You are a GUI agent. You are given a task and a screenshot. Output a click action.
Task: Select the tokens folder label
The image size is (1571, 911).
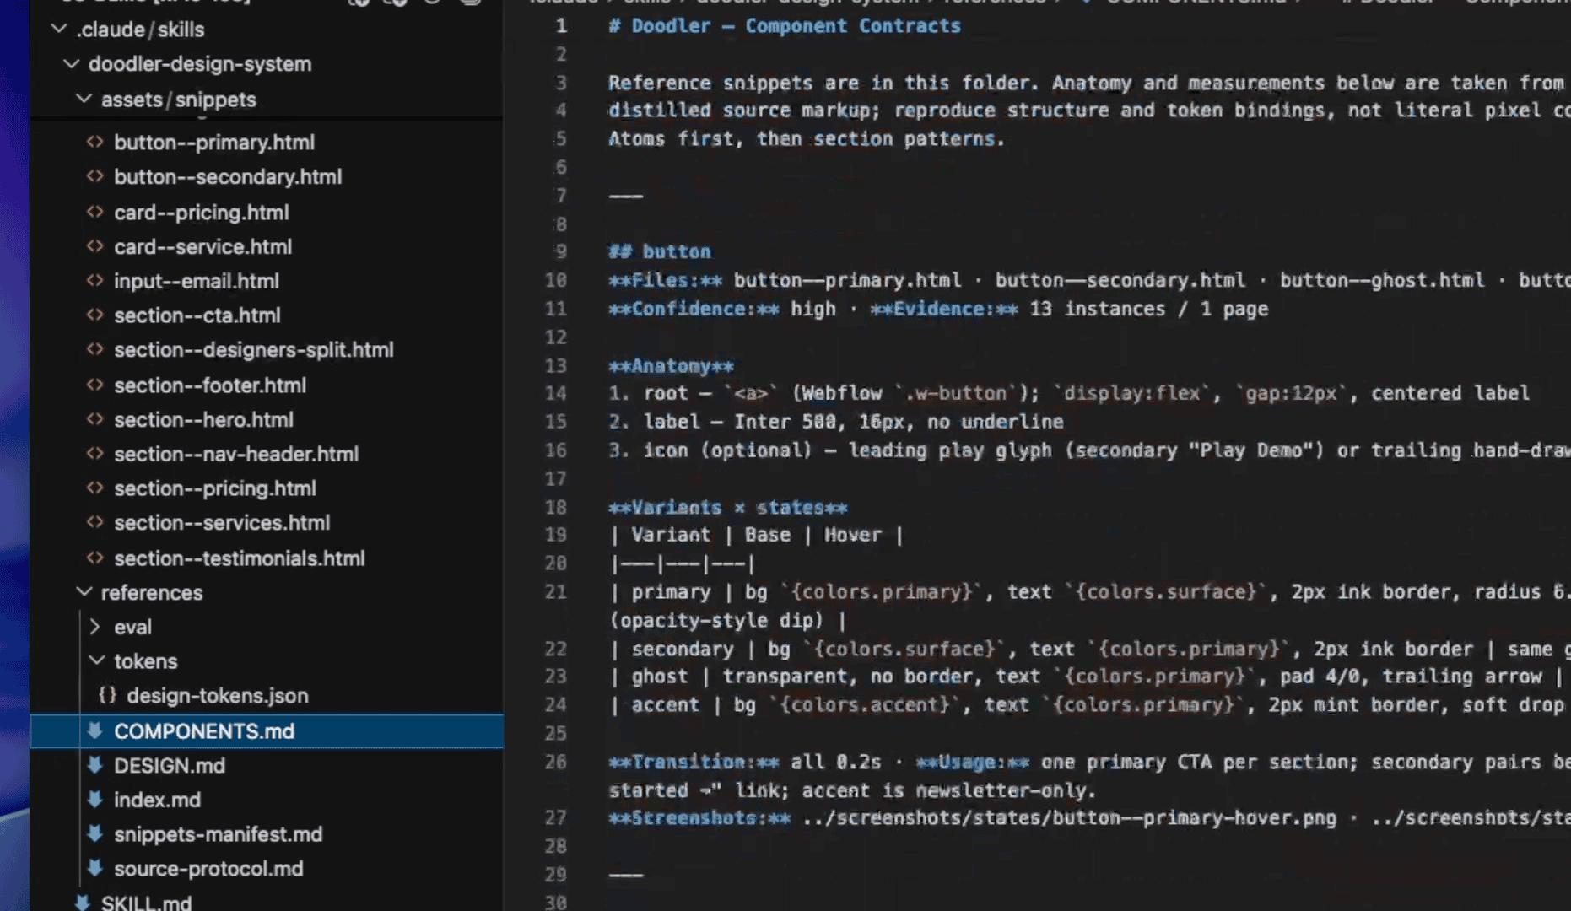(x=145, y=661)
